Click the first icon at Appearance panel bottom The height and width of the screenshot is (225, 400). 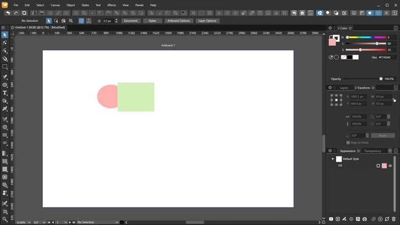tap(331, 219)
